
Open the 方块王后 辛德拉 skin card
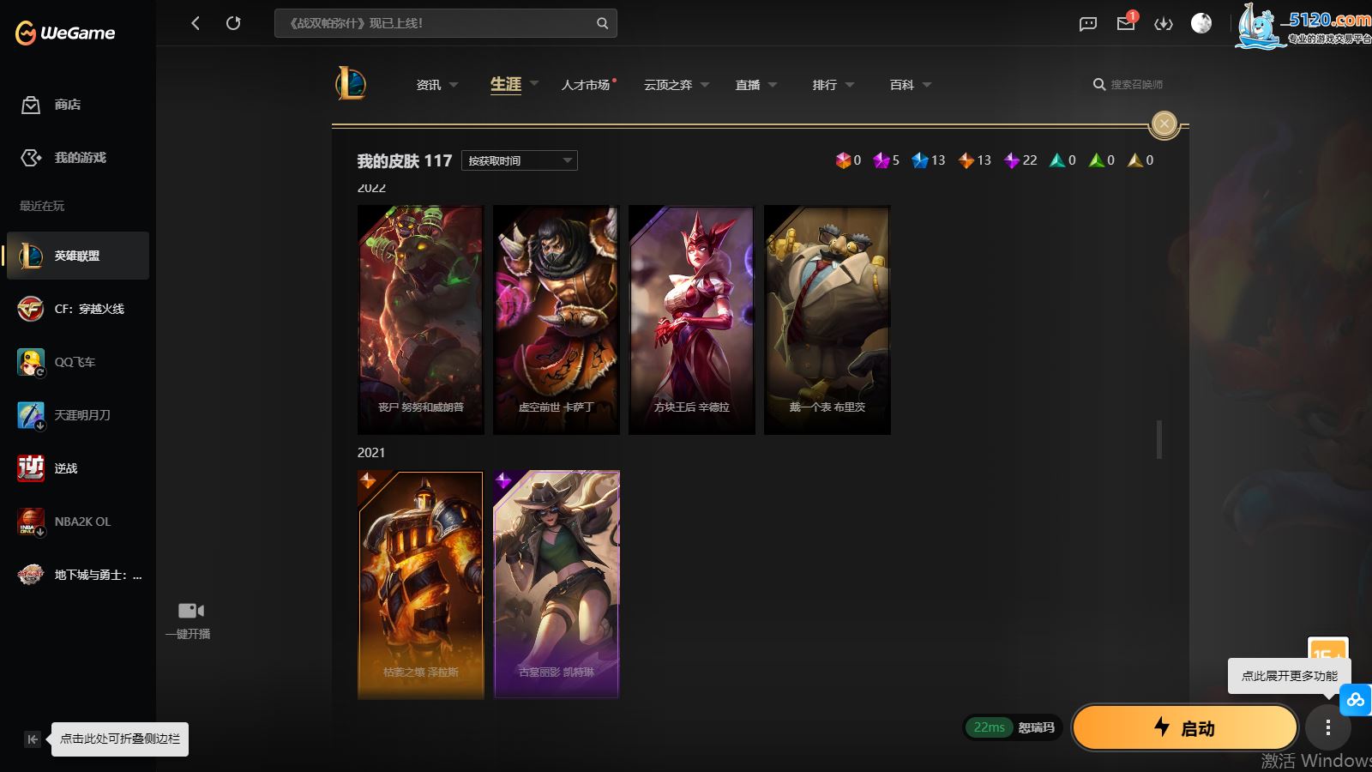click(692, 320)
